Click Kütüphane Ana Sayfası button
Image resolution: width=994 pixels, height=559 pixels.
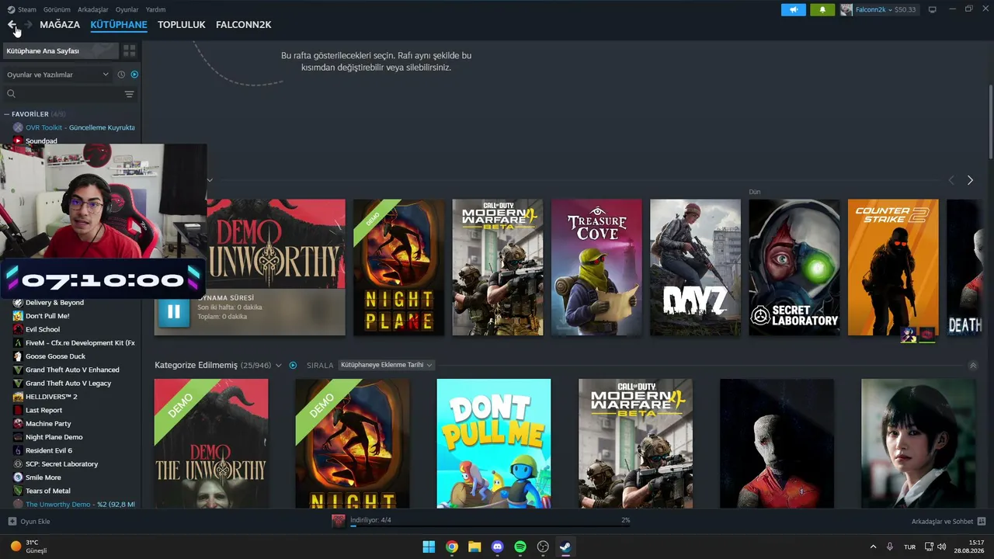click(61, 50)
